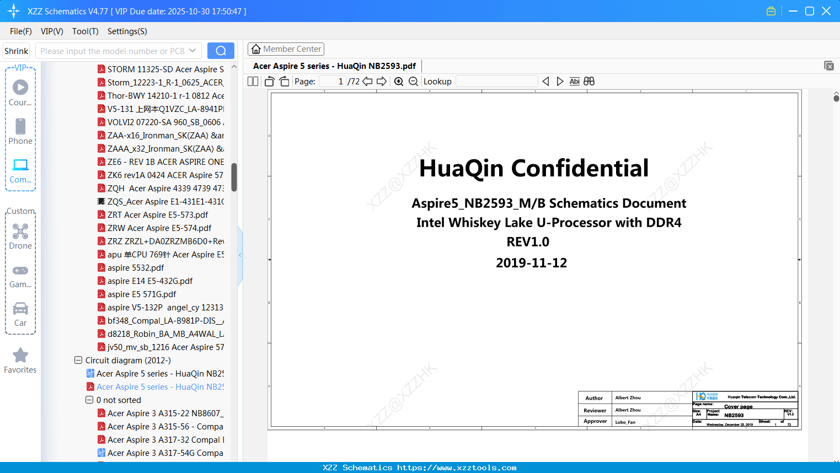Viewport: 840px width, 473px height.
Task: Open jv50_mv_sb_1216 Acer Aspire file
Action: tap(160, 347)
